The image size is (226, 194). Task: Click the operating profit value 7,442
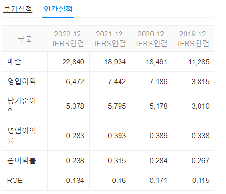(x=117, y=82)
